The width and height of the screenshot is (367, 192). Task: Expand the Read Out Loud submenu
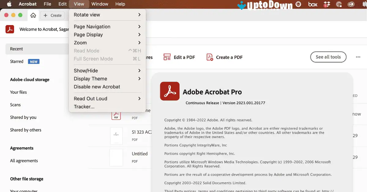click(90, 98)
